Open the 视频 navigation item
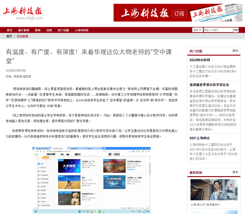 pyautogui.click(x=49, y=30)
